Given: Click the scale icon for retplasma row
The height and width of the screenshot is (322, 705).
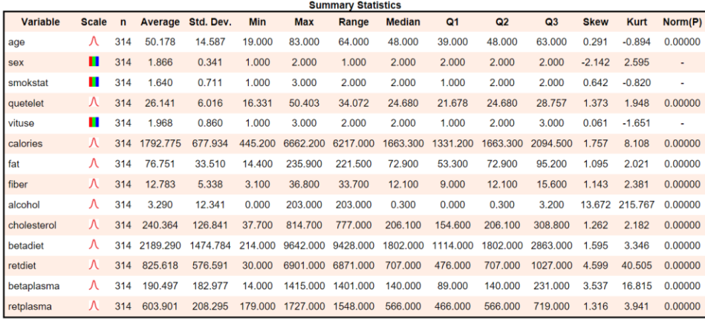Looking at the screenshot, I should tap(94, 305).
